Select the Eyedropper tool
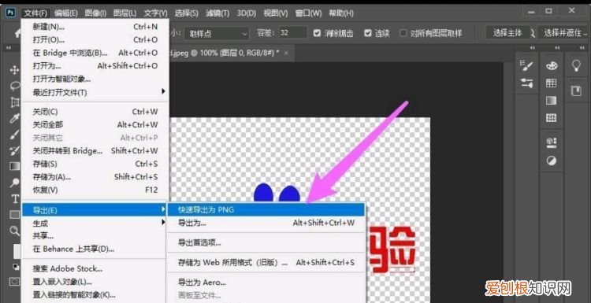This screenshot has height=303, width=591. pos(14,119)
